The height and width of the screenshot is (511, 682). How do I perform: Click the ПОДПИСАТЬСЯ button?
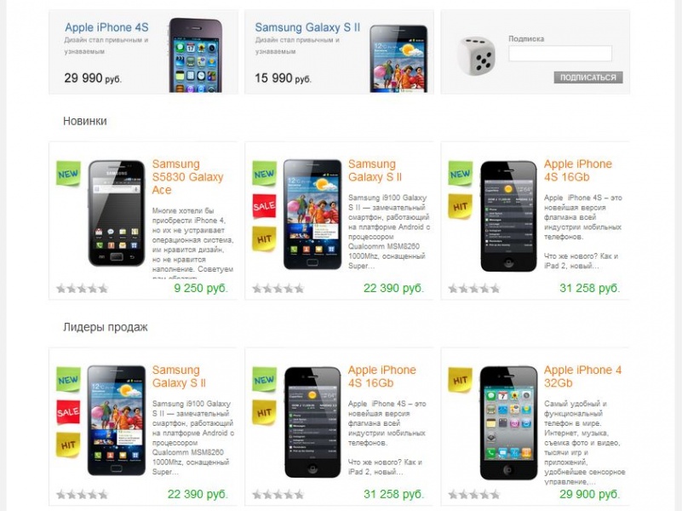588,78
